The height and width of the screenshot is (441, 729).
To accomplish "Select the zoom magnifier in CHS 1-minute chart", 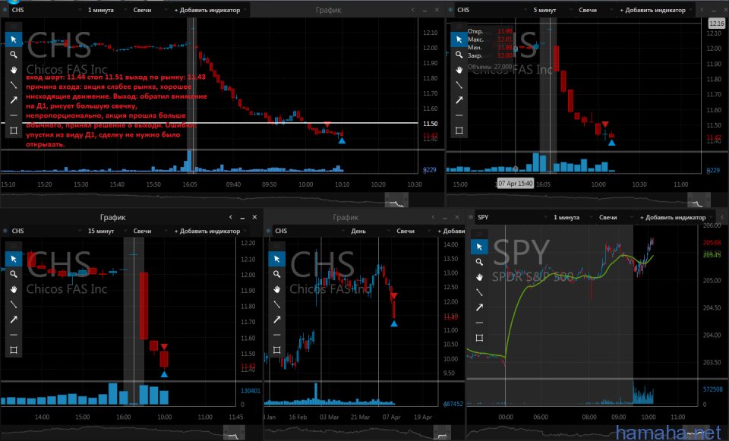I will pyautogui.click(x=14, y=55).
